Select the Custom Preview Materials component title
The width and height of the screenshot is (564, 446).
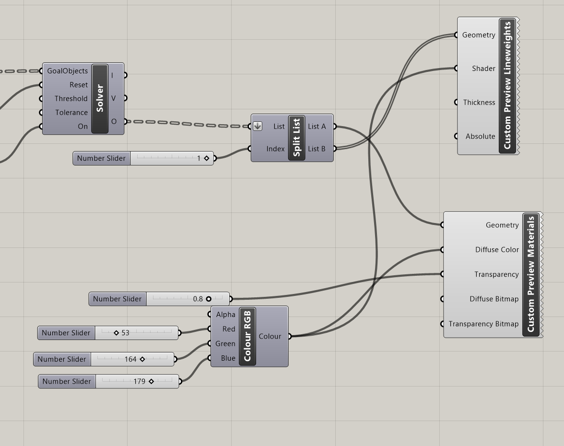530,274
